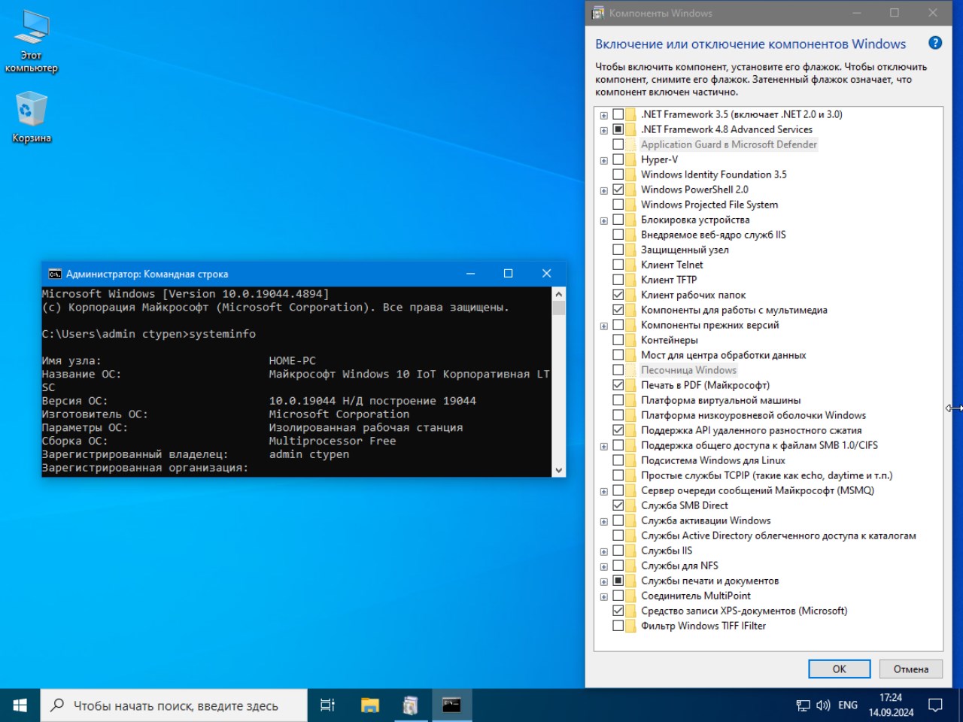This screenshot has width=963, height=722.
Task: Open the Корзина recycle bin icon
Action: (32, 117)
